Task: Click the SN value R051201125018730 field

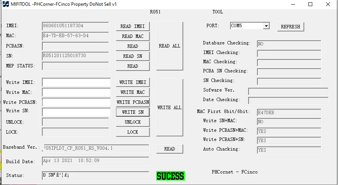Action: tap(75, 56)
